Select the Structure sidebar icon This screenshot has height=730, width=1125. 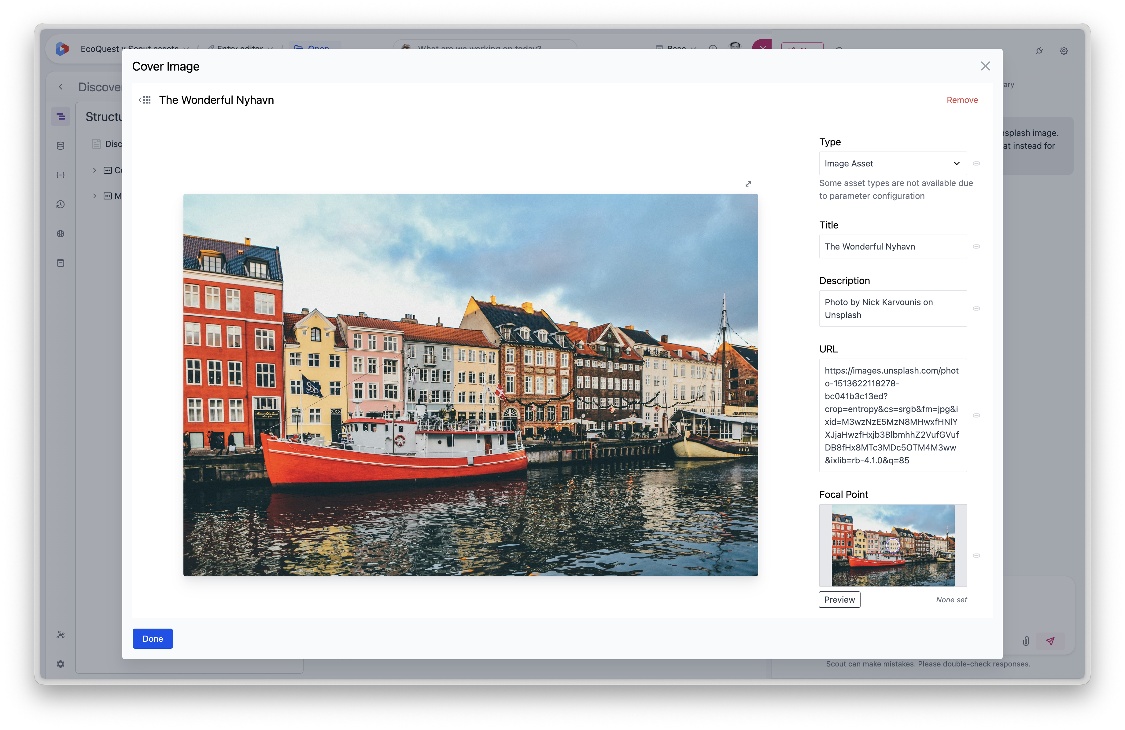click(x=61, y=116)
